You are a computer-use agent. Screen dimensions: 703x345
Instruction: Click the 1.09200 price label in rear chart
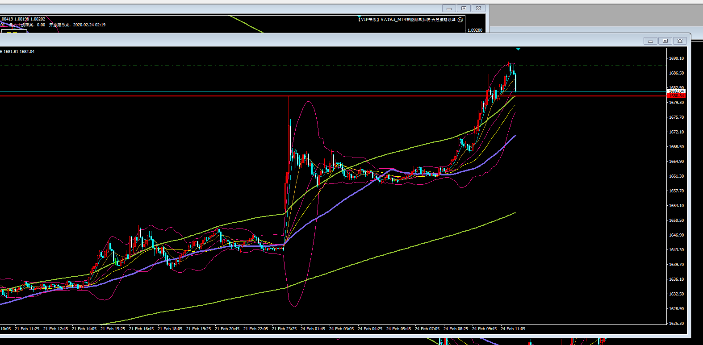click(x=475, y=30)
